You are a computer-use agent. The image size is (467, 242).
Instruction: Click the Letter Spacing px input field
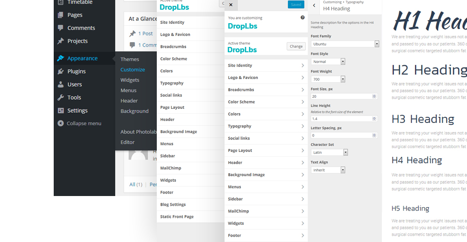[x=344, y=136]
